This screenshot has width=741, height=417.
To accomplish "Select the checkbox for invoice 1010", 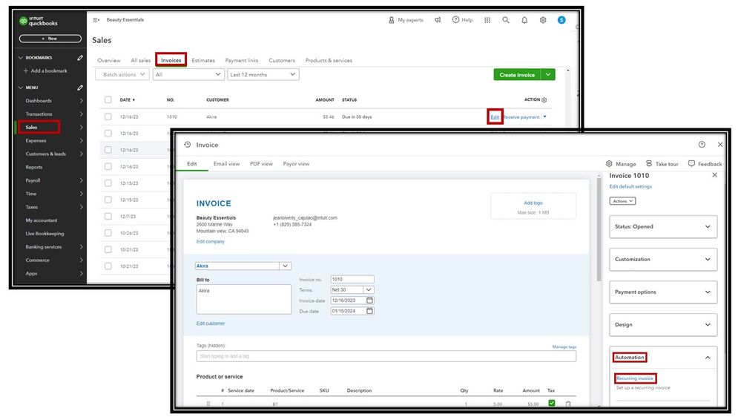I will (108, 116).
